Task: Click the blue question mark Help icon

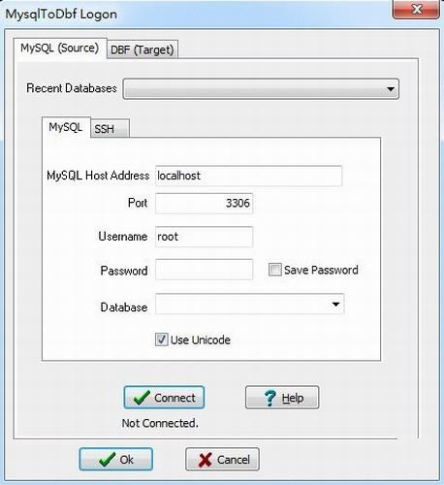Action: tap(270, 398)
